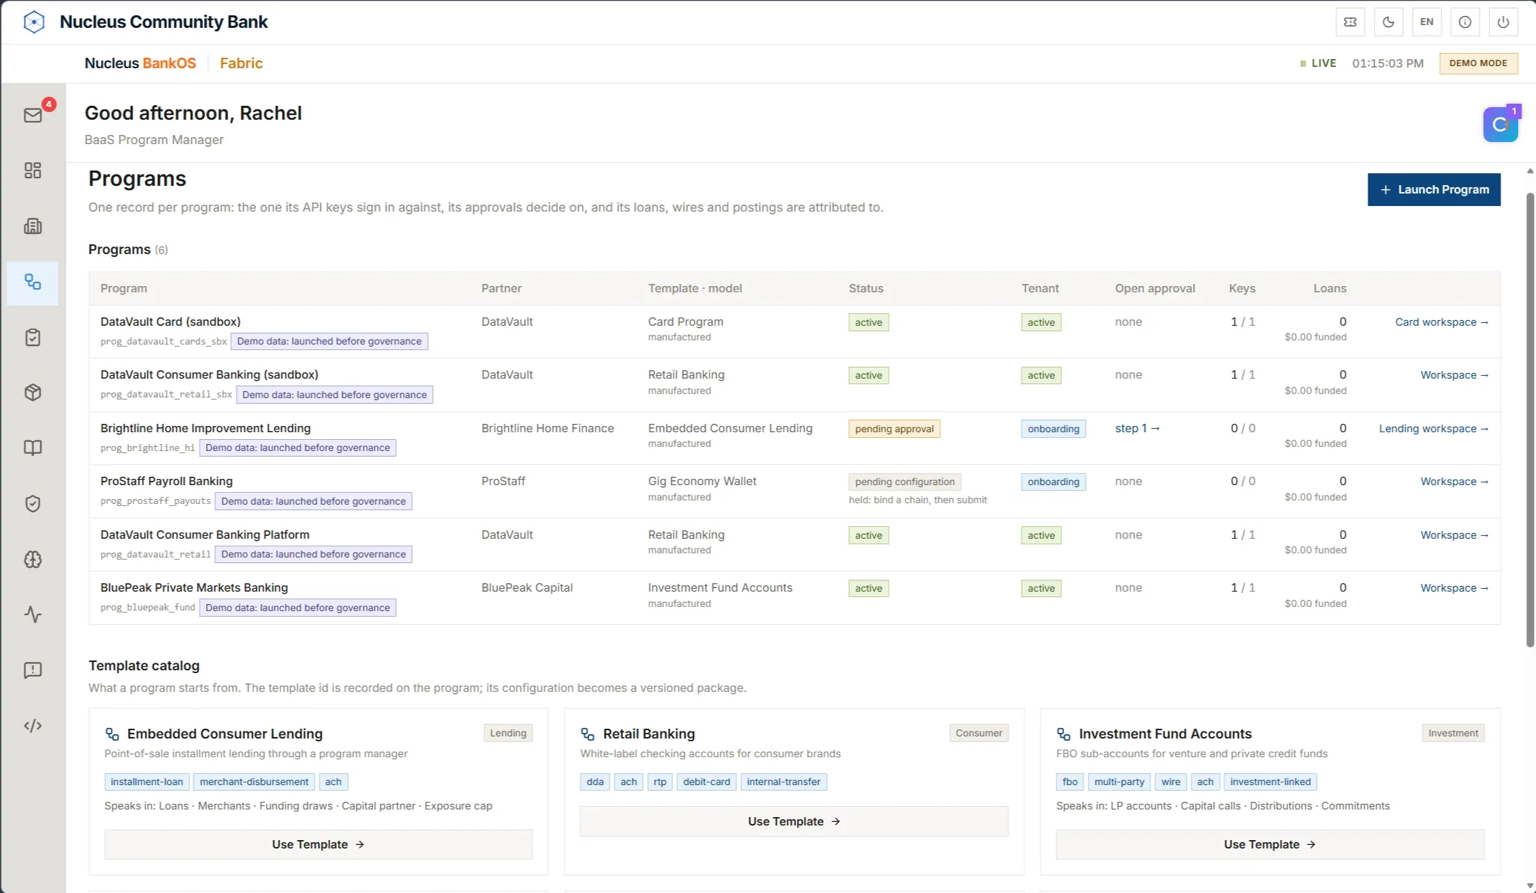Open the developer code brackets icon in sidebar

[33, 726]
